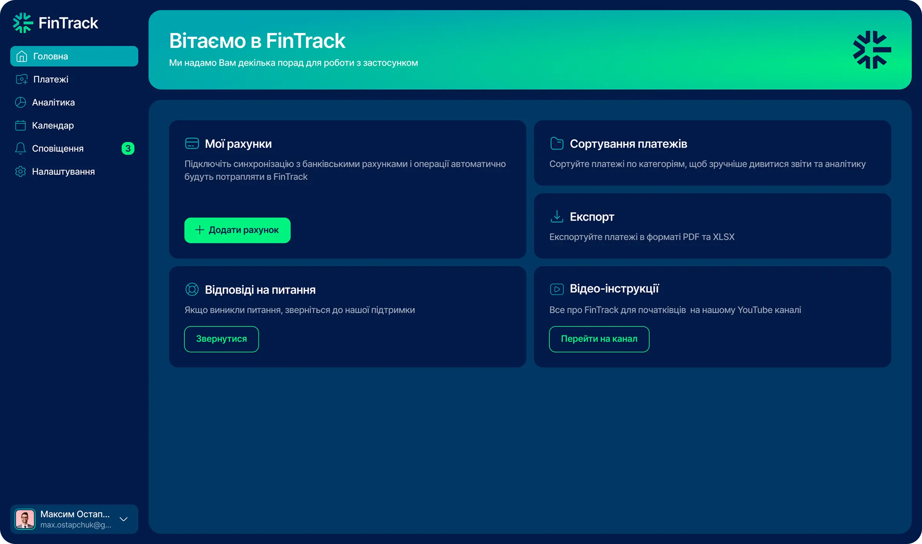Click the email max.ostapchuk@g...
Image resolution: width=922 pixels, height=544 pixels.
click(76, 525)
